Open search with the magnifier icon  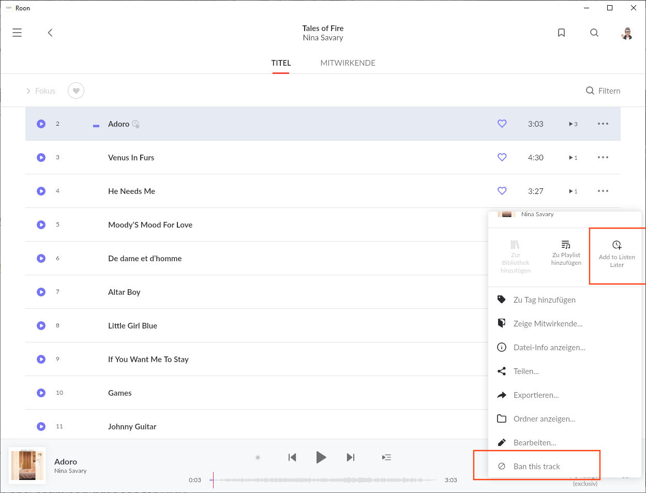coord(594,33)
